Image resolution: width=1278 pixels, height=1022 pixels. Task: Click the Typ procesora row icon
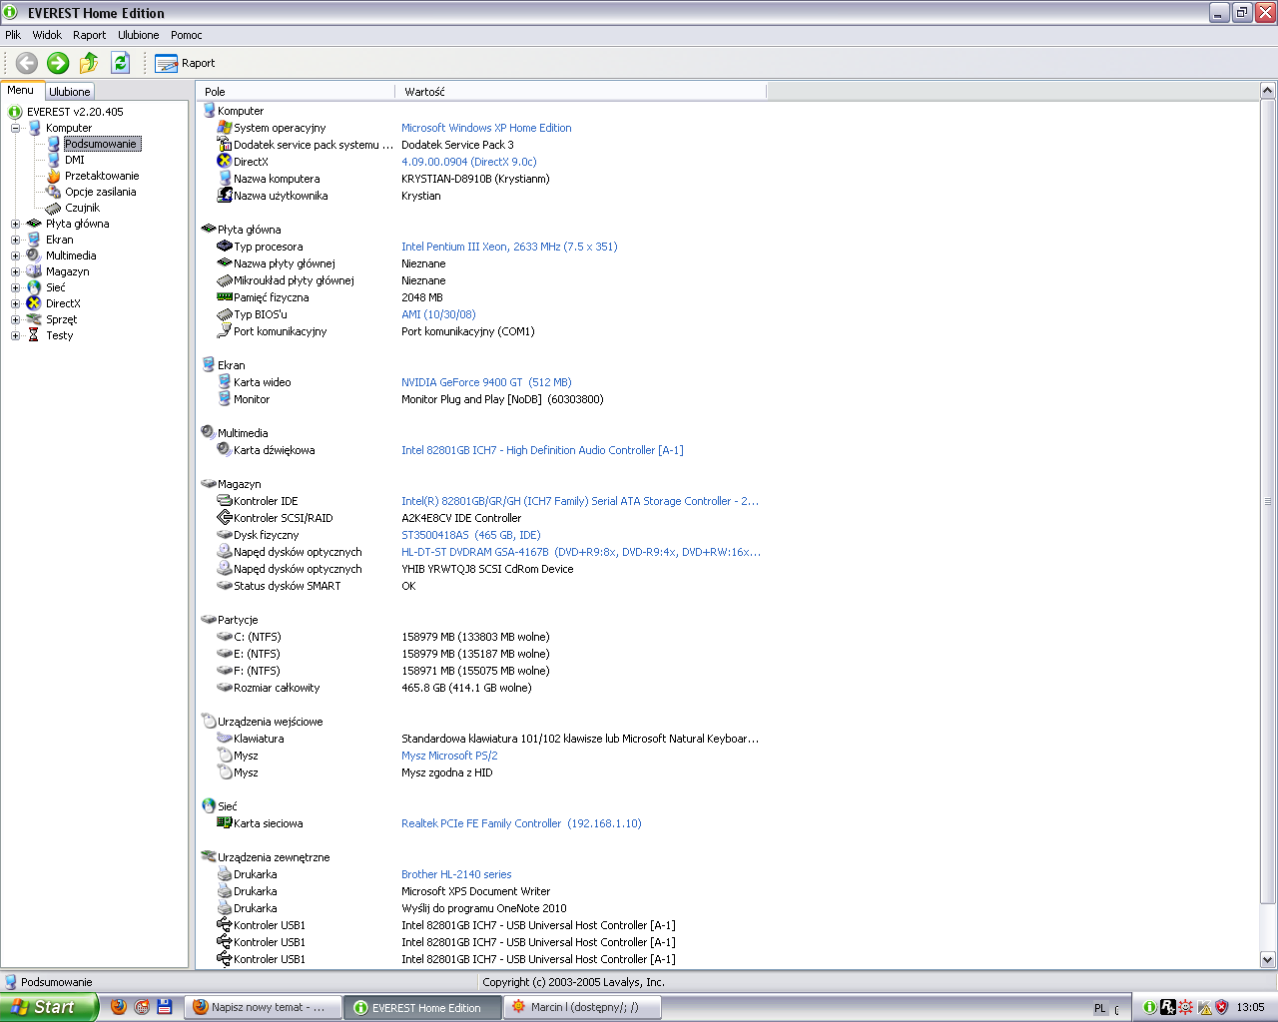pyautogui.click(x=225, y=247)
